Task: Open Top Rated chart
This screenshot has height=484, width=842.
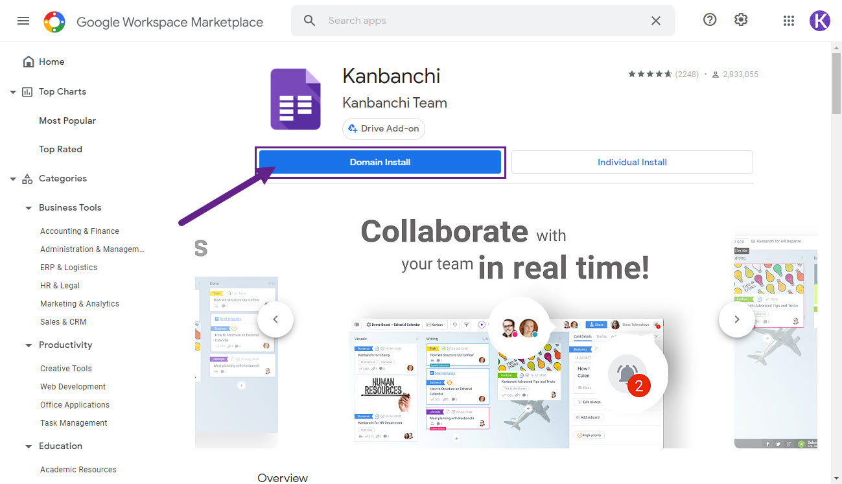Action: click(x=60, y=149)
